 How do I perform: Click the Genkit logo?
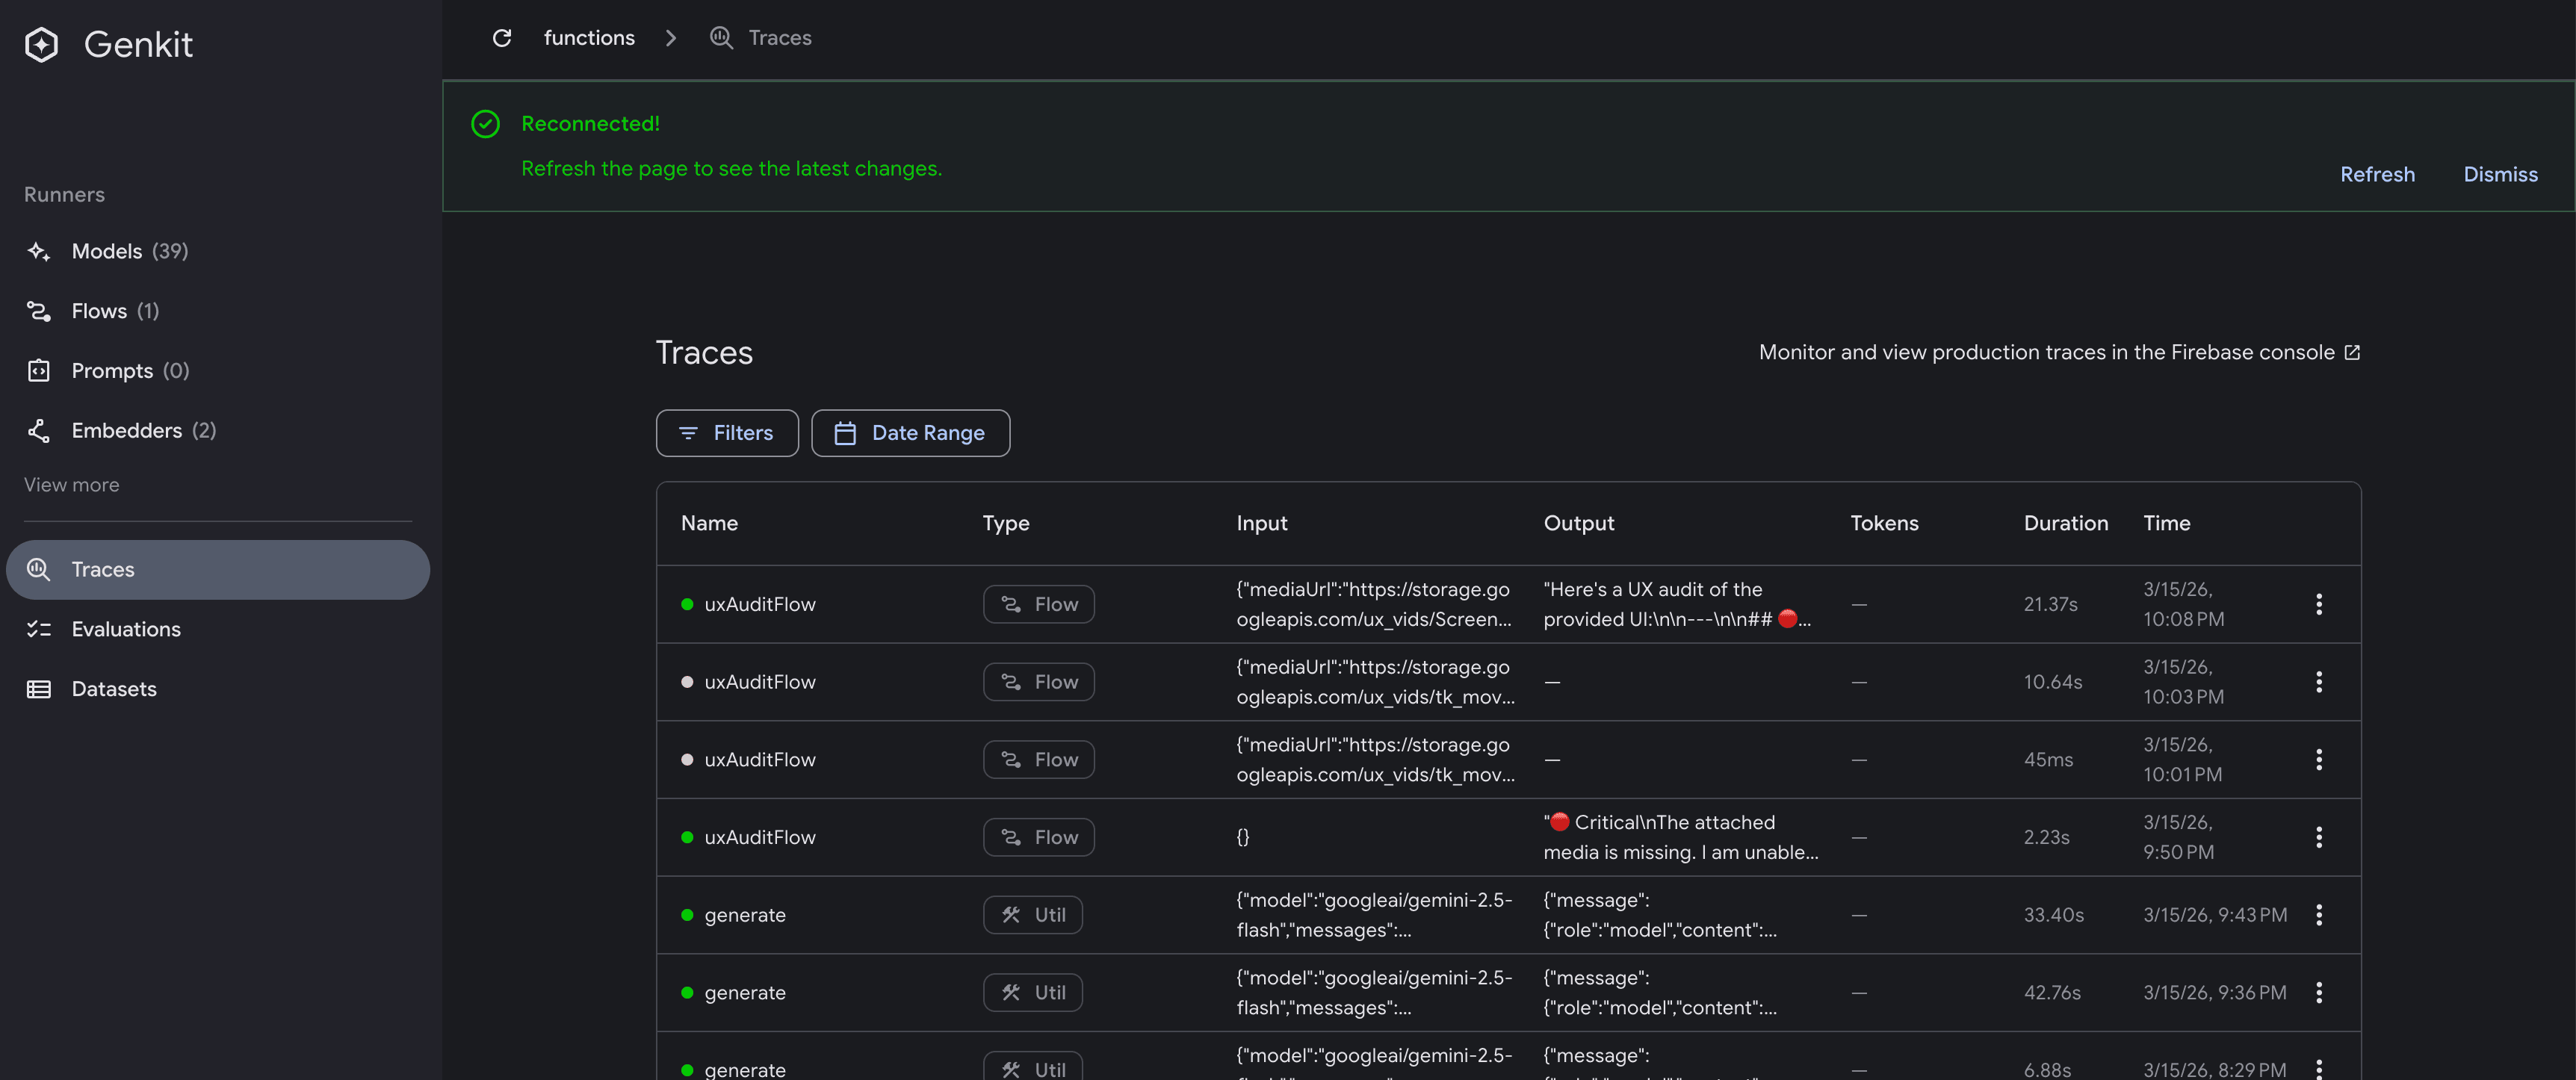108,44
